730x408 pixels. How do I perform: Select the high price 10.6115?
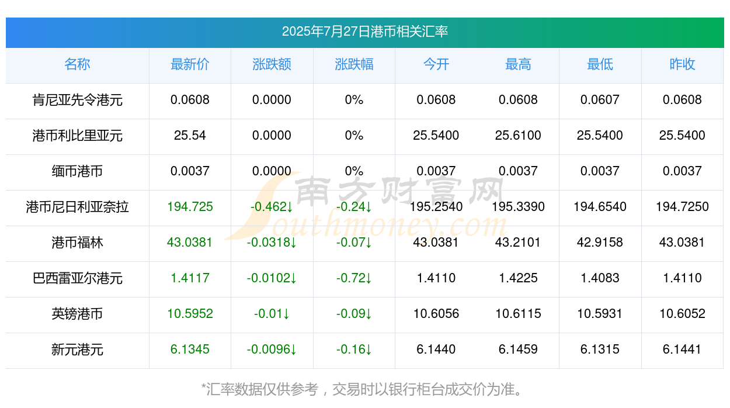point(518,314)
